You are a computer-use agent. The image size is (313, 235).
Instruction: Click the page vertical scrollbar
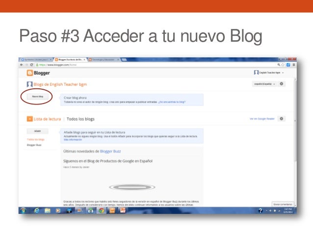click(x=295, y=120)
